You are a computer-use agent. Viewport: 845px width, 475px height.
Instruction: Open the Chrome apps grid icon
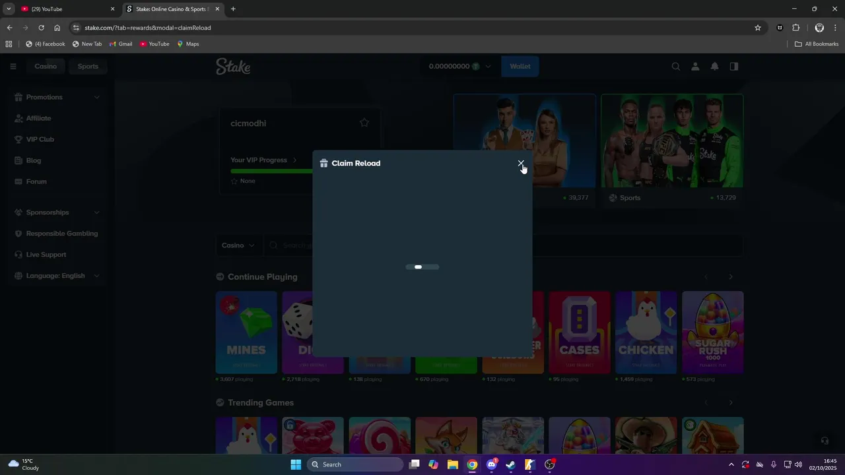(x=9, y=44)
